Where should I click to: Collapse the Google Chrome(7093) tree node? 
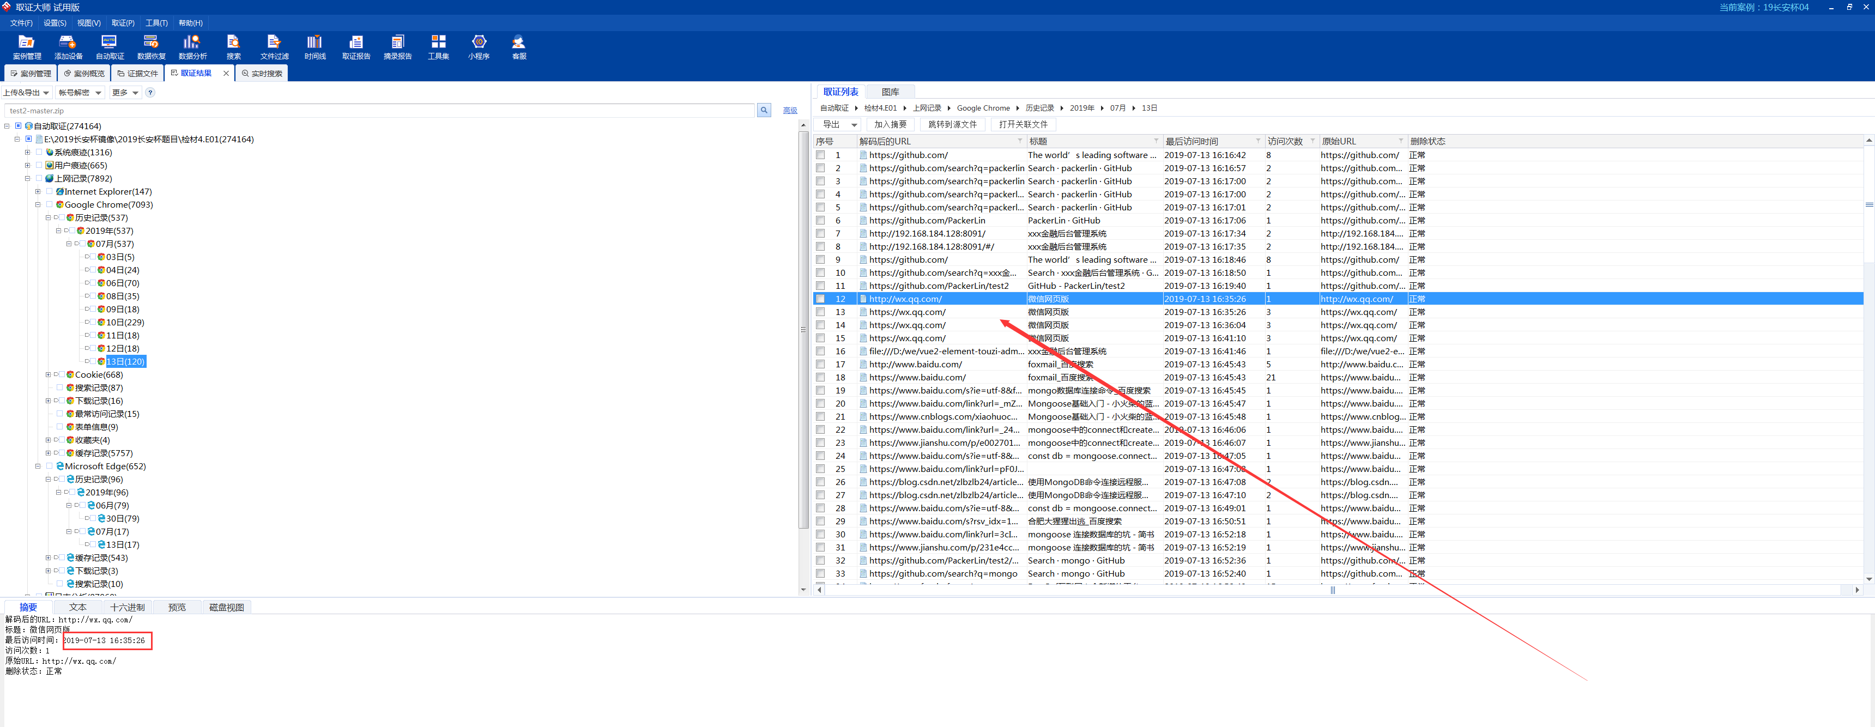pos(38,205)
